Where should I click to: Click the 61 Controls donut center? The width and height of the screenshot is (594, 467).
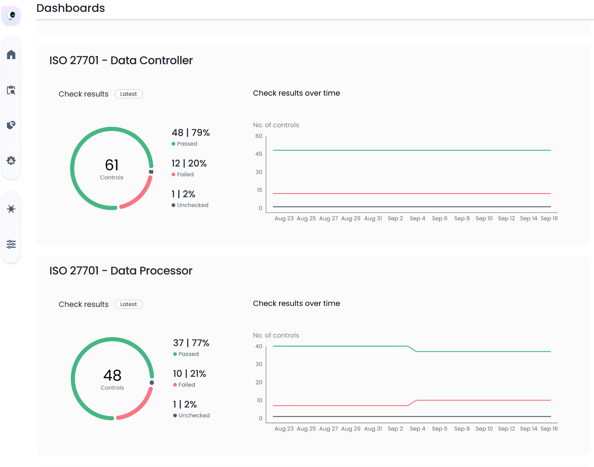click(112, 169)
